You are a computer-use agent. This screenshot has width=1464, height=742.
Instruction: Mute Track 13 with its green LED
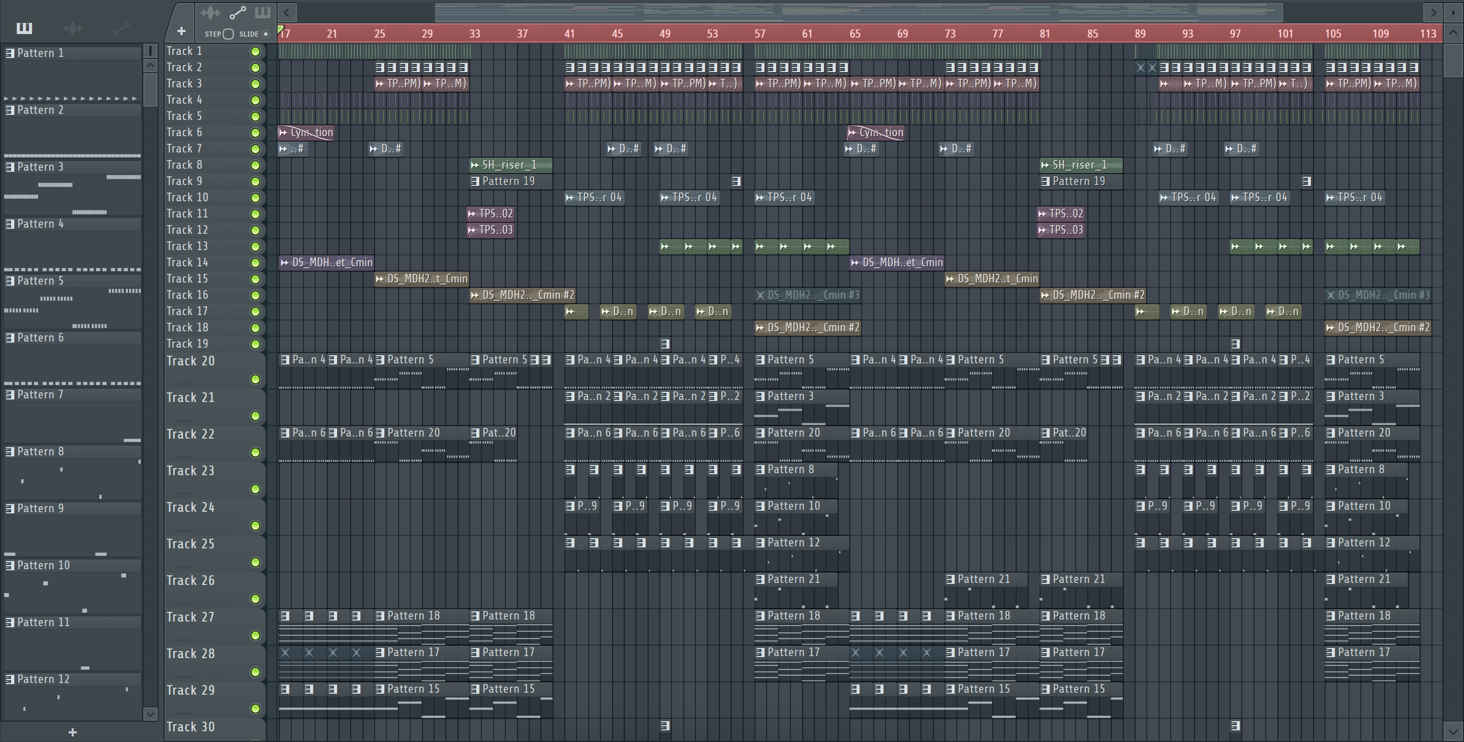[255, 246]
